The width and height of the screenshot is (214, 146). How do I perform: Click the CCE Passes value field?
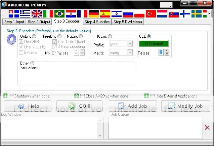[x=161, y=52]
